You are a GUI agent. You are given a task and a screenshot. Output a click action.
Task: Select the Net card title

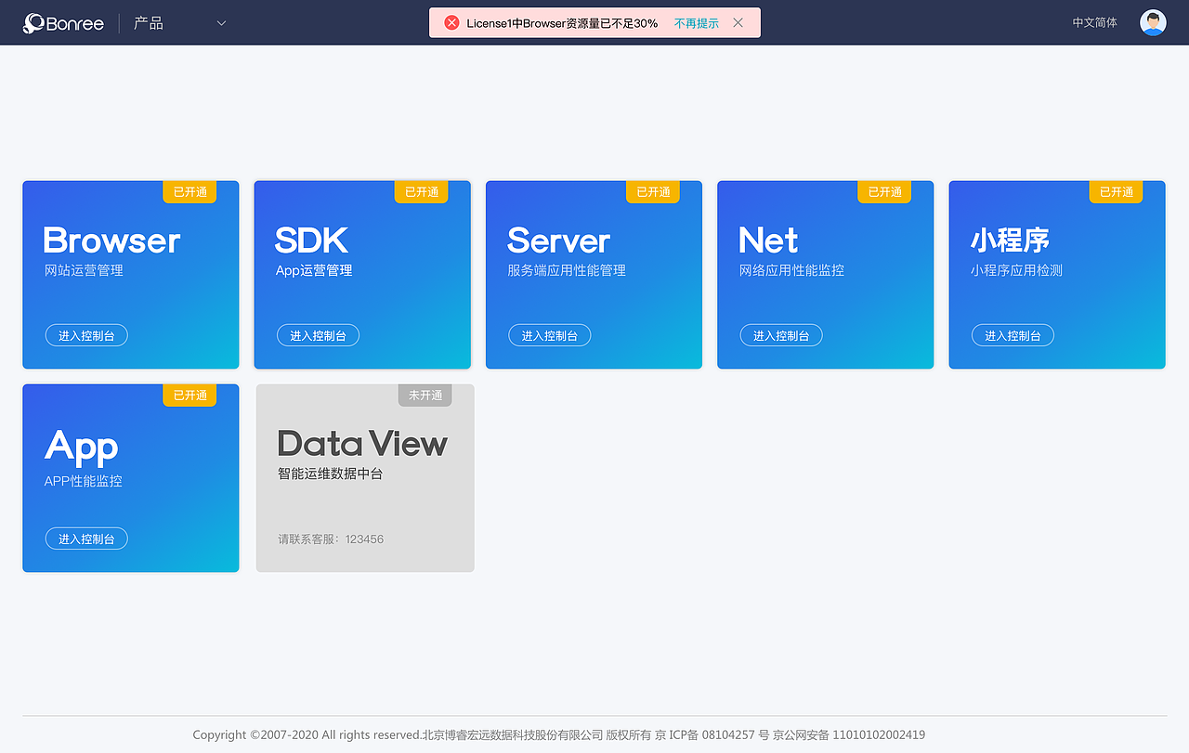pyautogui.click(x=768, y=240)
